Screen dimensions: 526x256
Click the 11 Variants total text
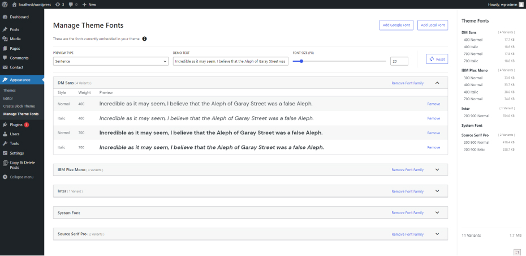coord(471,235)
